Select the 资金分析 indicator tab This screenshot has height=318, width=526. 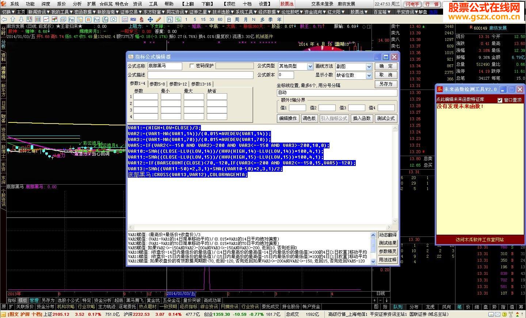click(x=103, y=300)
